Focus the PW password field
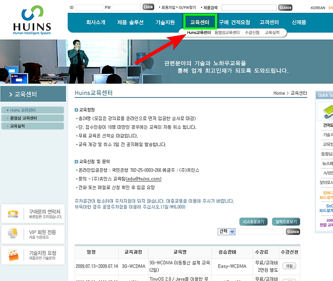 (x=126, y=8)
